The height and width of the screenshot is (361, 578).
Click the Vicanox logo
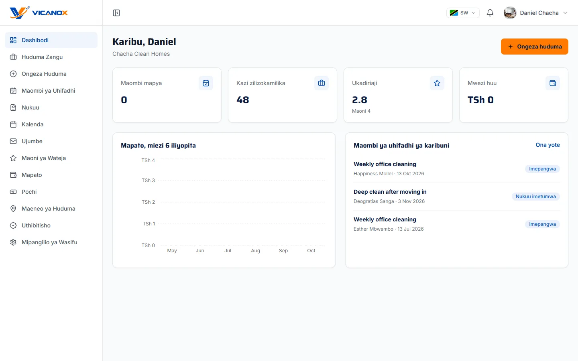point(39,13)
